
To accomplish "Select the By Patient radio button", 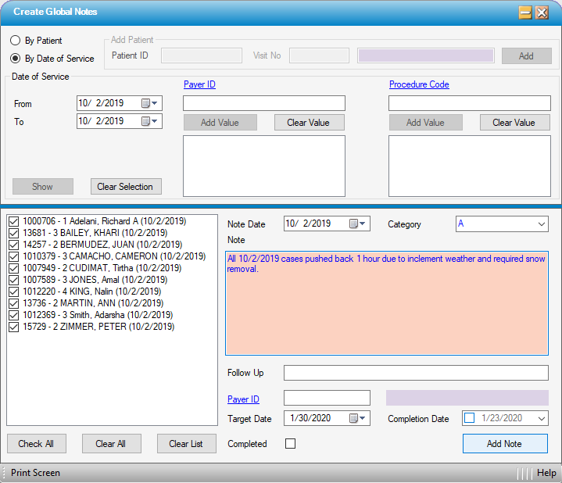I will click(x=16, y=41).
